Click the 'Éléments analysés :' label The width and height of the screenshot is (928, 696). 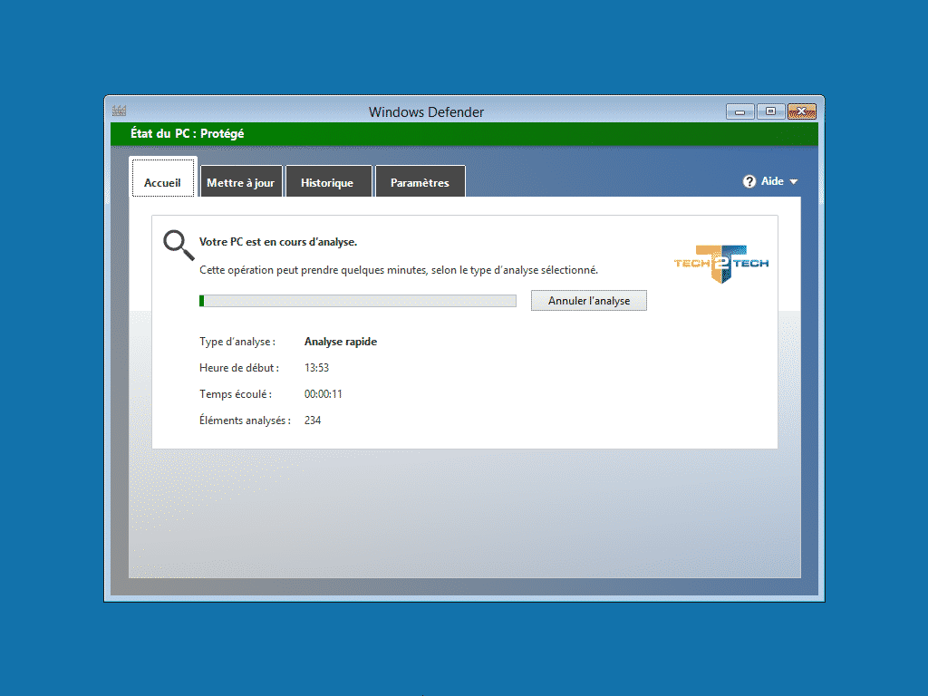[x=245, y=420]
